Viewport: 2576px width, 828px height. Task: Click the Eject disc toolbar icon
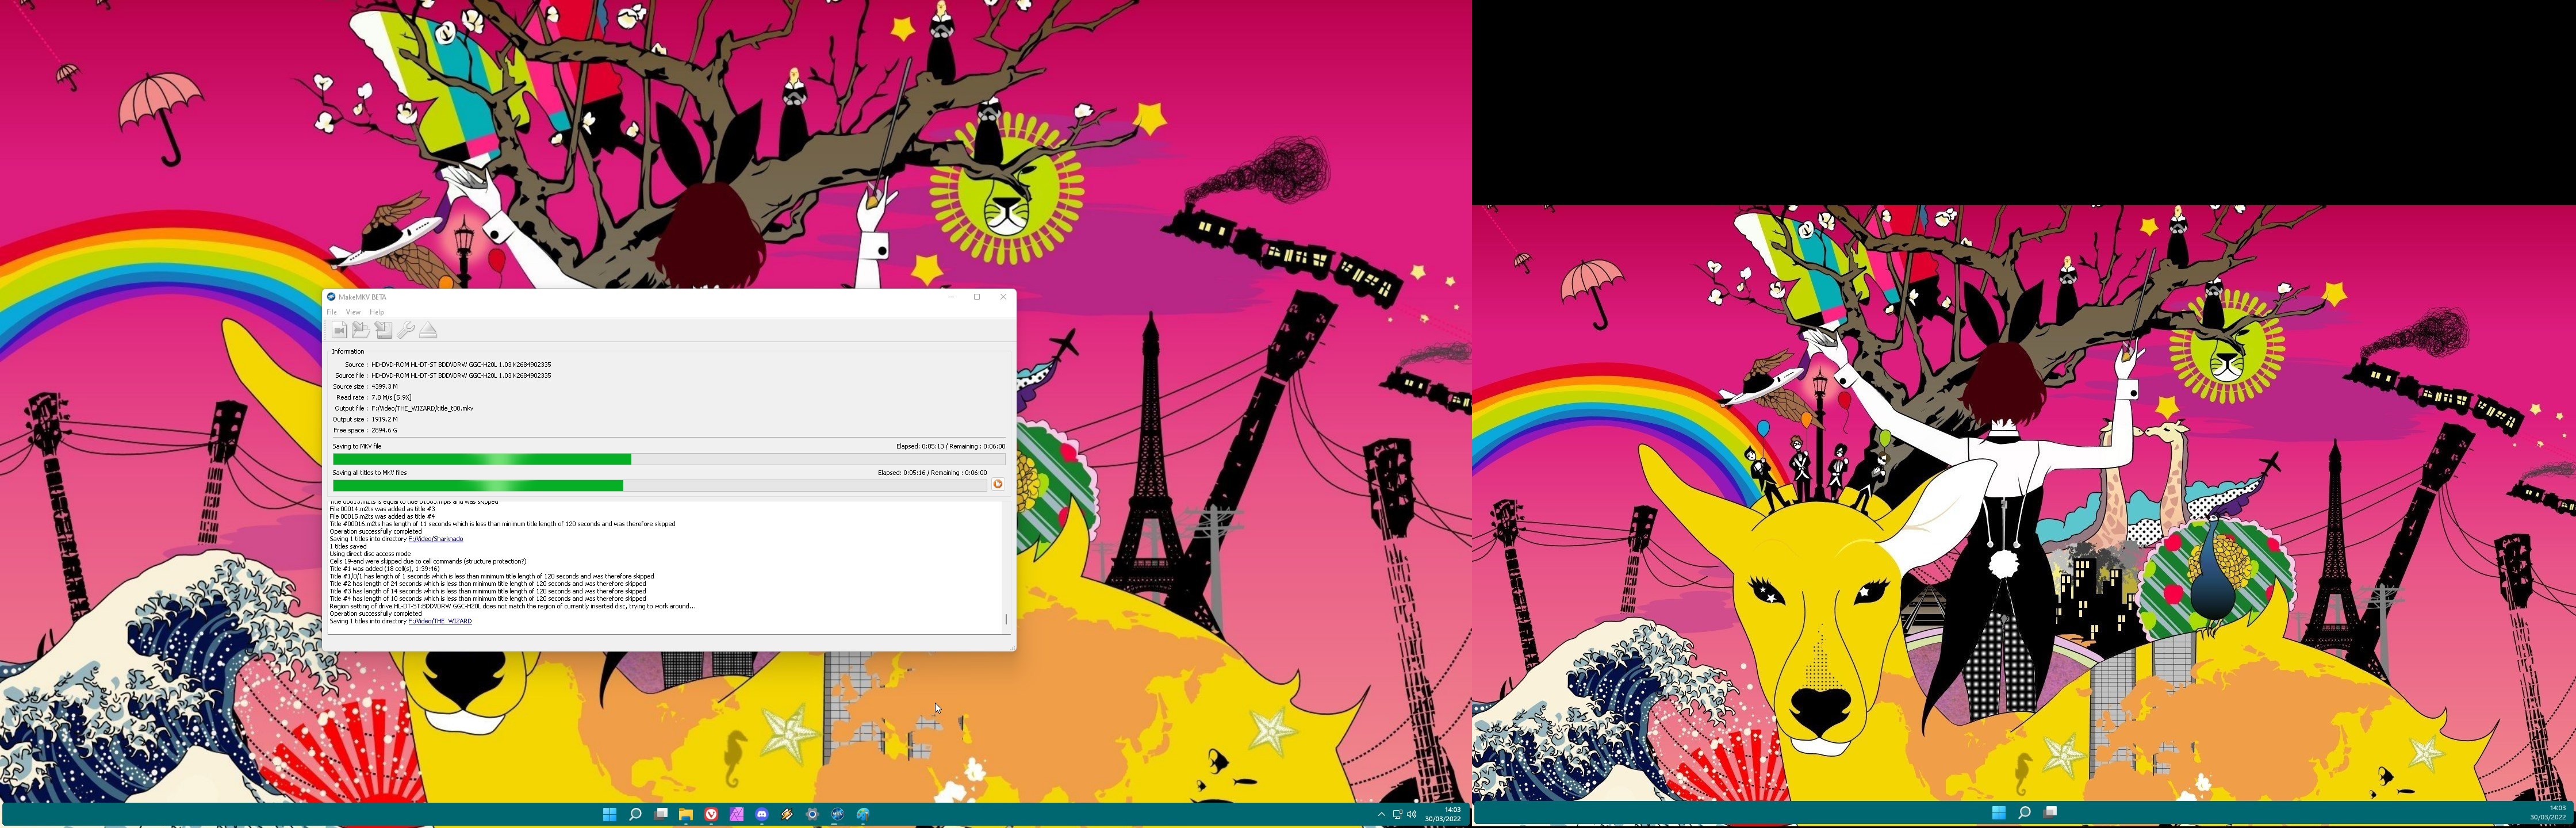click(428, 330)
